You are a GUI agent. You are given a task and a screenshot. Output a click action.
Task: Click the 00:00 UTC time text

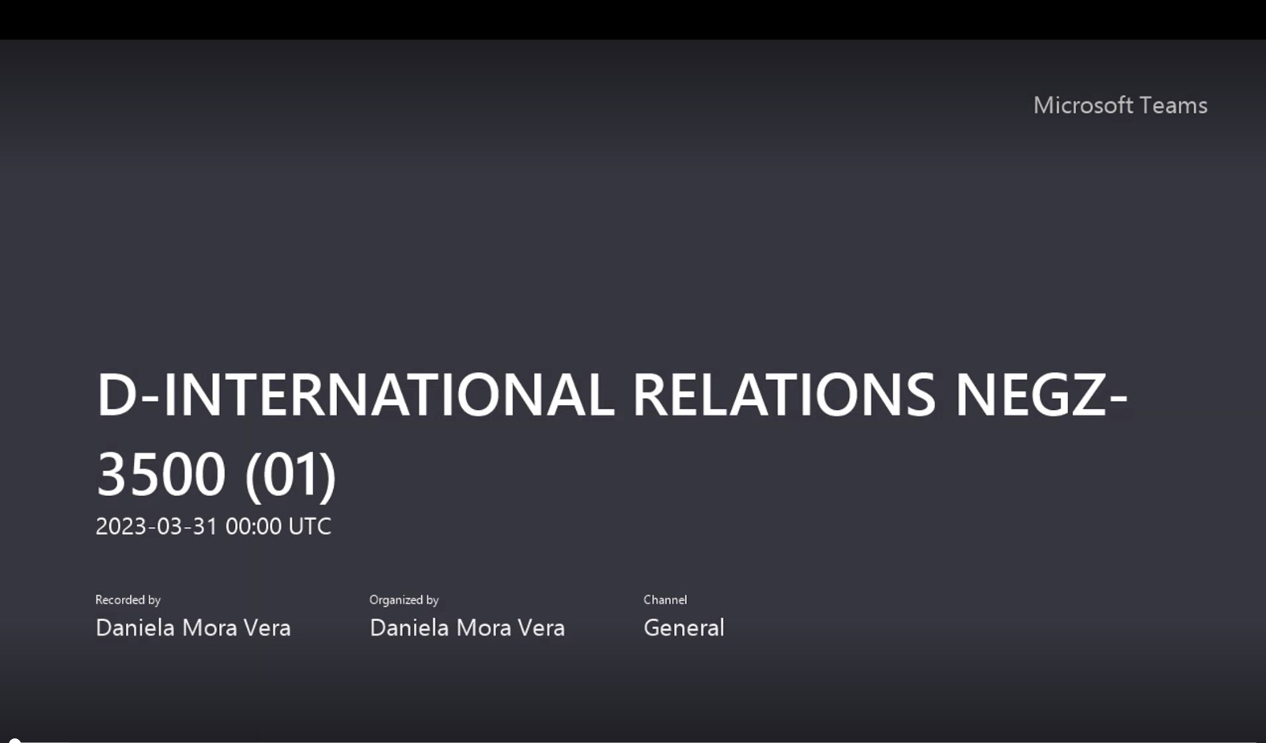(x=279, y=526)
